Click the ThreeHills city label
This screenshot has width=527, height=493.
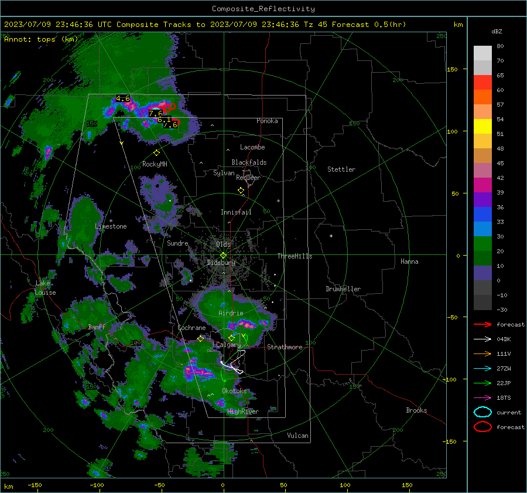pyautogui.click(x=295, y=256)
